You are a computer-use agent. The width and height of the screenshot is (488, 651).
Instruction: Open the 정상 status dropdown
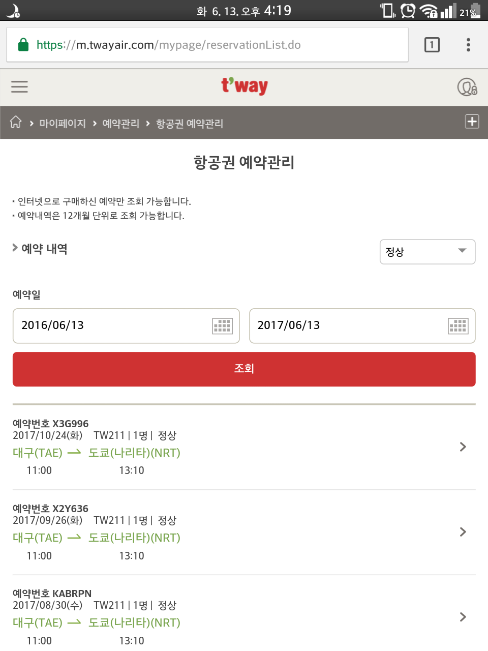(427, 252)
